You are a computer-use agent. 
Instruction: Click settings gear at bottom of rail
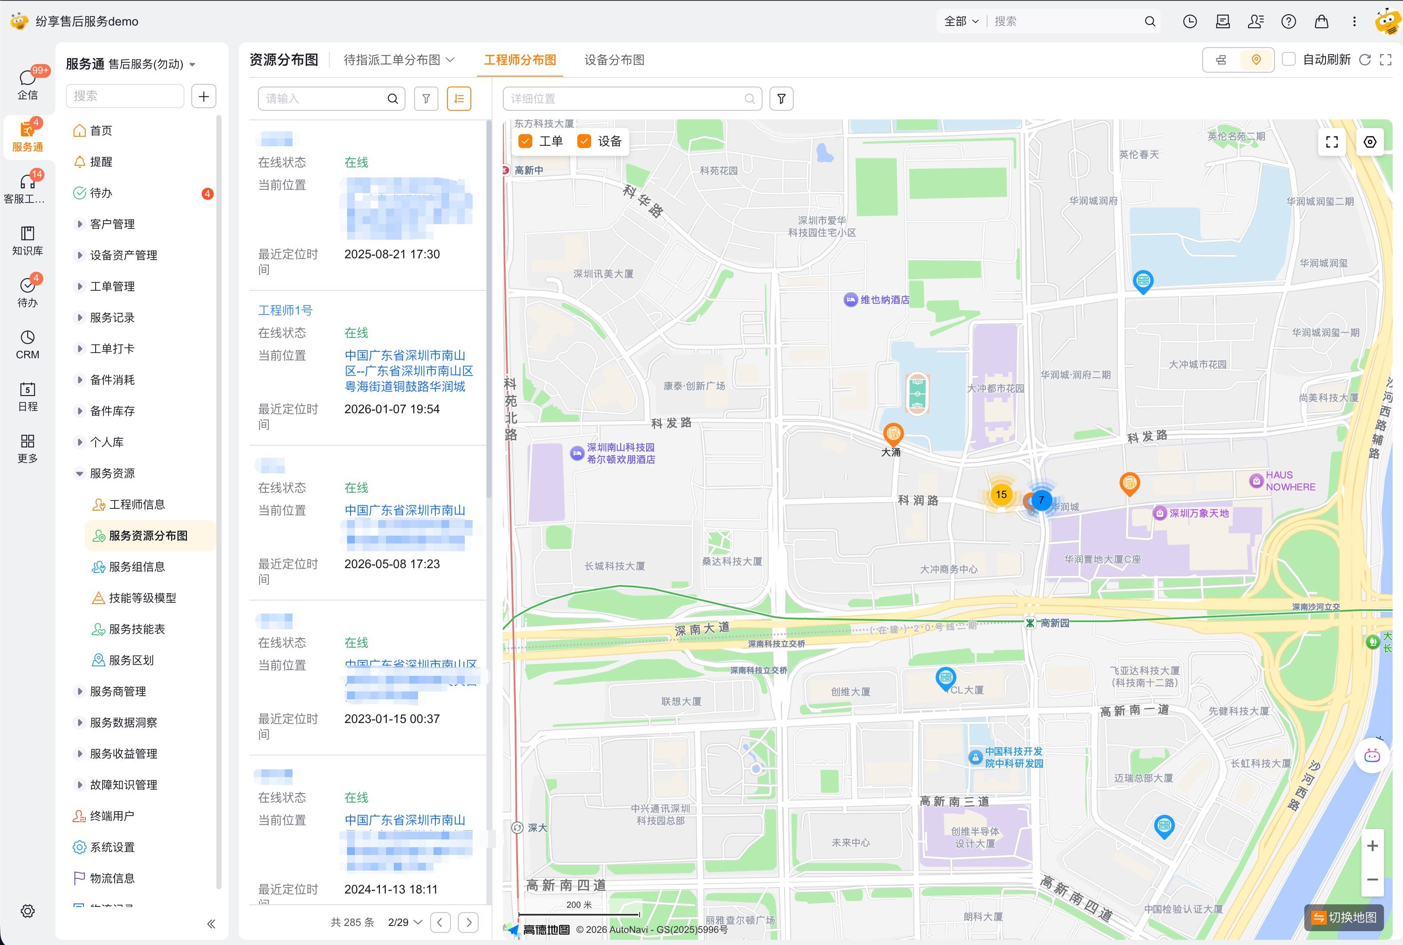click(x=28, y=911)
